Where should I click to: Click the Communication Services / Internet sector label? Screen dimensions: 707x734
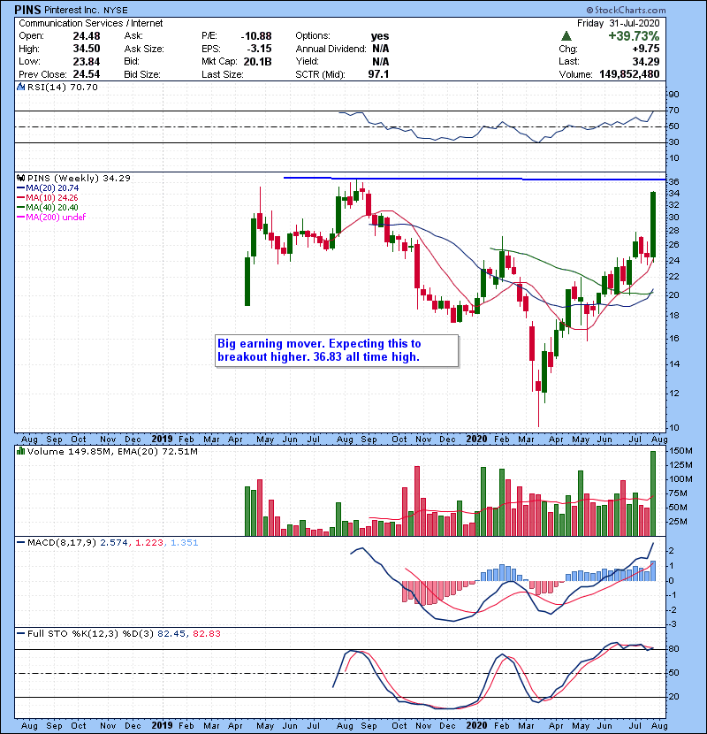tap(91, 23)
